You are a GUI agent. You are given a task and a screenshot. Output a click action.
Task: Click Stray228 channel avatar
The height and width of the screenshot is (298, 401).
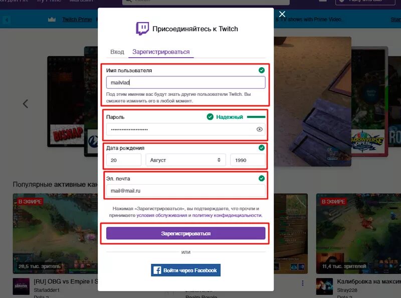point(324,286)
